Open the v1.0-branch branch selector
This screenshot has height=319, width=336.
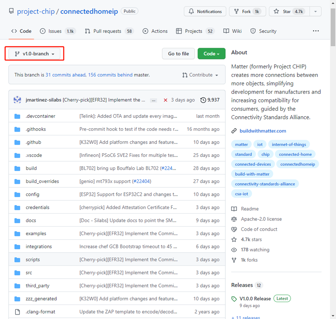pyautogui.click(x=34, y=54)
